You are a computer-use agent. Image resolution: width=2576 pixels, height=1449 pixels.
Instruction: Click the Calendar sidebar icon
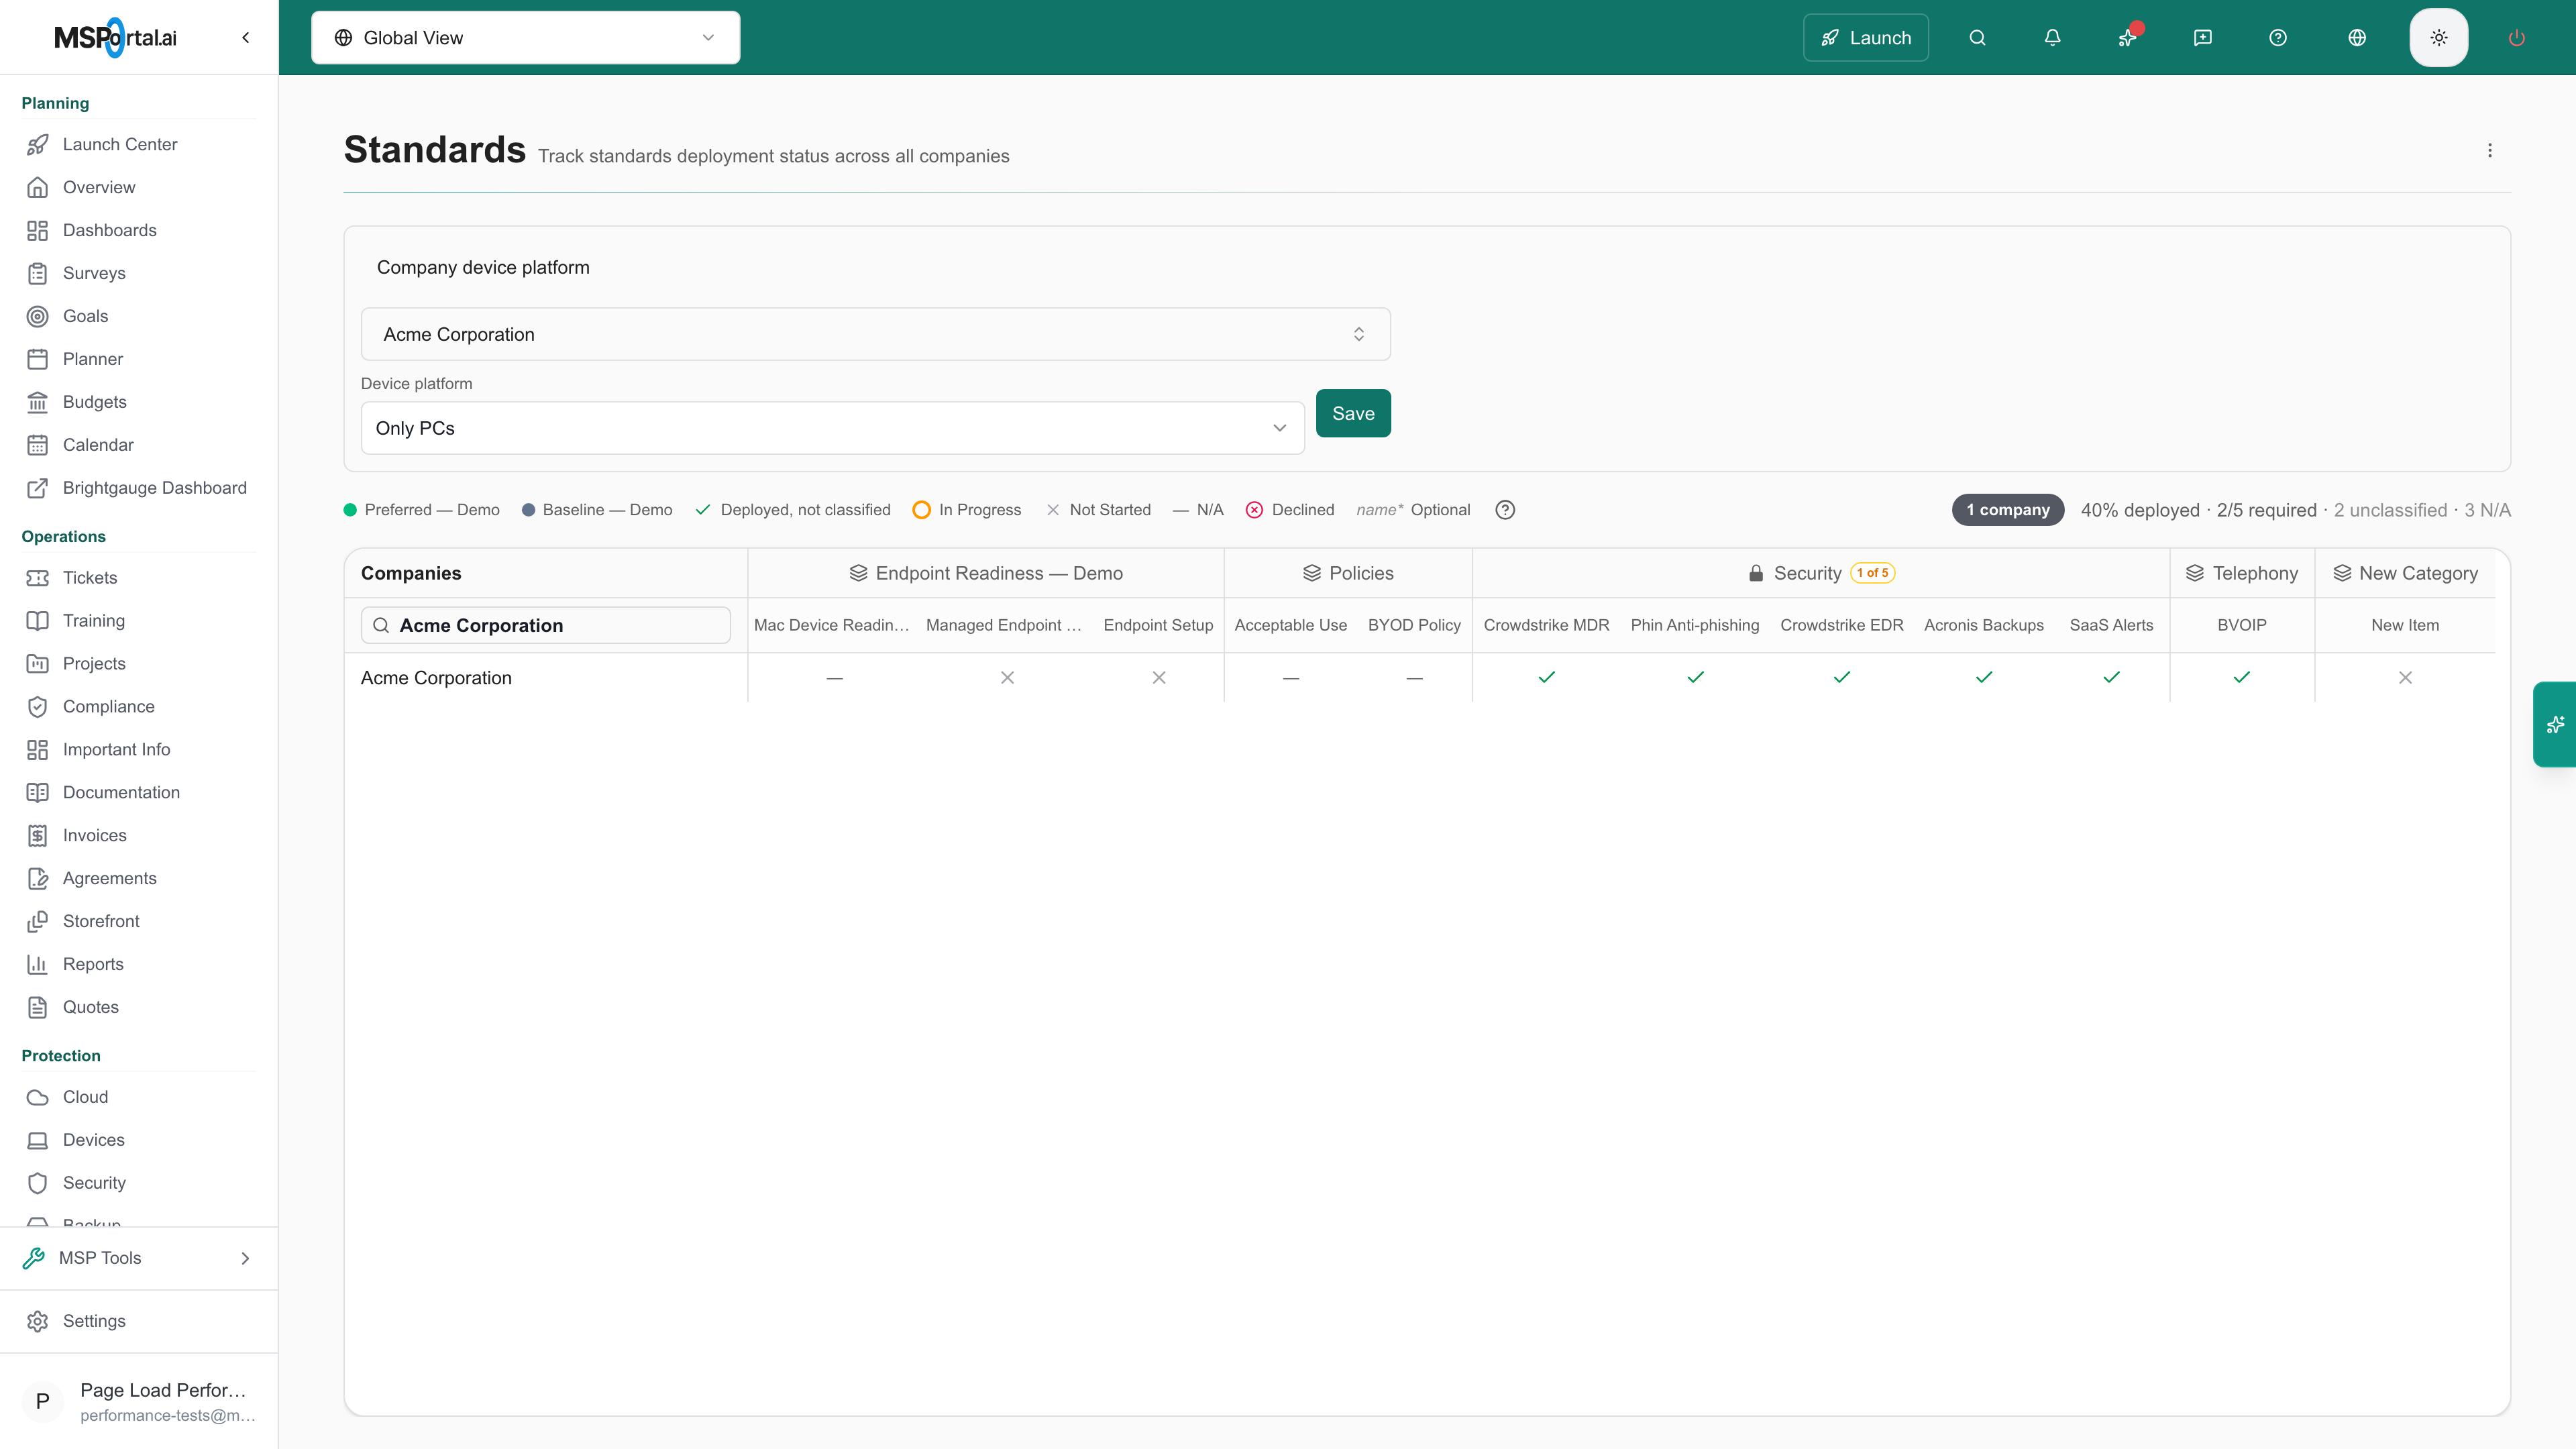(37, 445)
